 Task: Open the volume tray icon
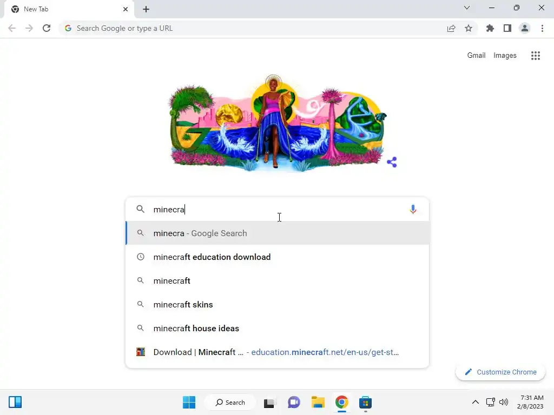[504, 402]
